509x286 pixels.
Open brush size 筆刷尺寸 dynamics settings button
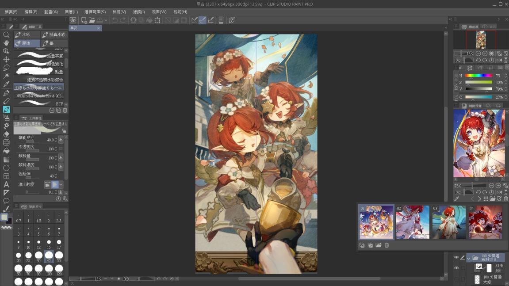[x=61, y=140]
